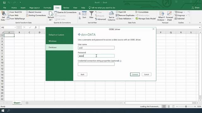Show Queries & Connections pane
Screen dimensions: 202x113
tap(65, 12)
